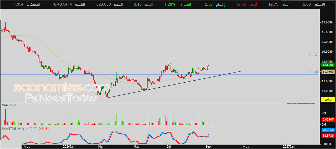The image size is (336, 149).
Task: Select the 11.9660 moving average price tag
Action: (x=328, y=72)
